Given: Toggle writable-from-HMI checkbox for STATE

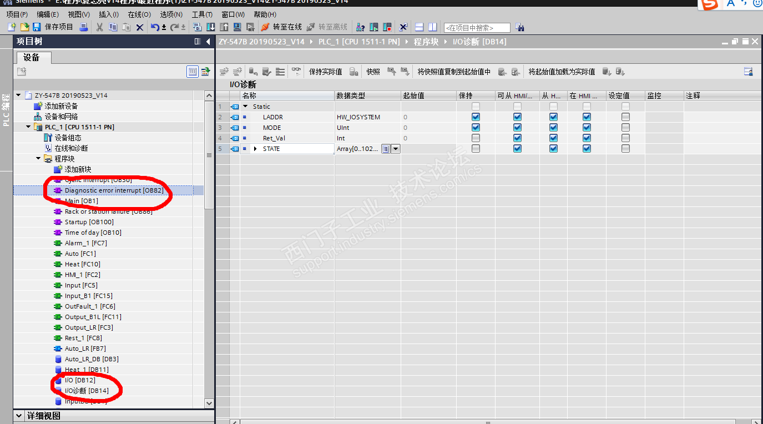Looking at the screenshot, I should point(553,149).
